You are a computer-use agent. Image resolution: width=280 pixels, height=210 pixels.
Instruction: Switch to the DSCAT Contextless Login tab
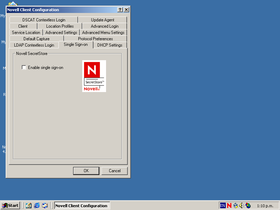[44, 20]
